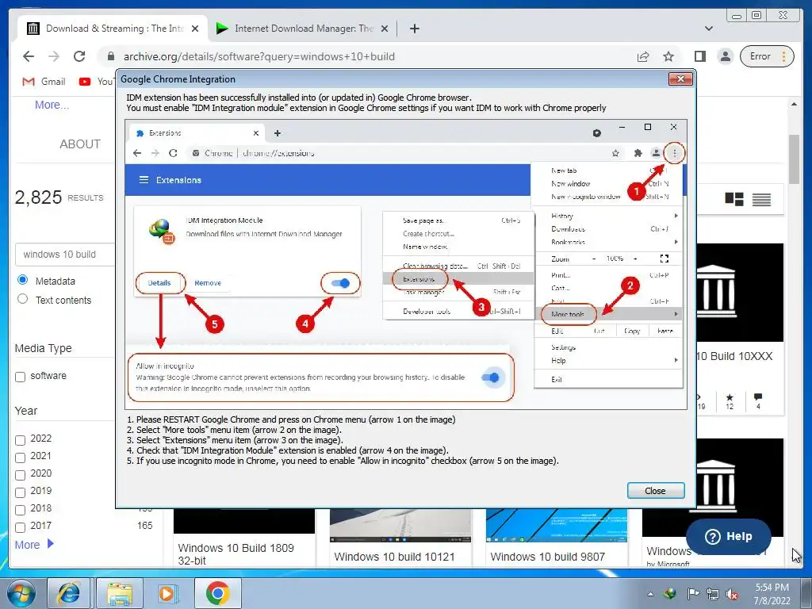Click scrollbar up arrow
The height and width of the screenshot is (609, 812).
(x=794, y=104)
